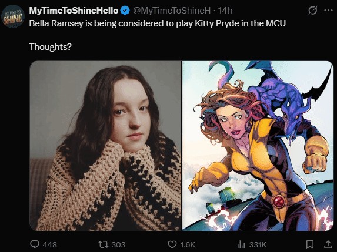The image size is (337, 252).
Task: Open the portrait photo with knit sweater
Action: 105,146
